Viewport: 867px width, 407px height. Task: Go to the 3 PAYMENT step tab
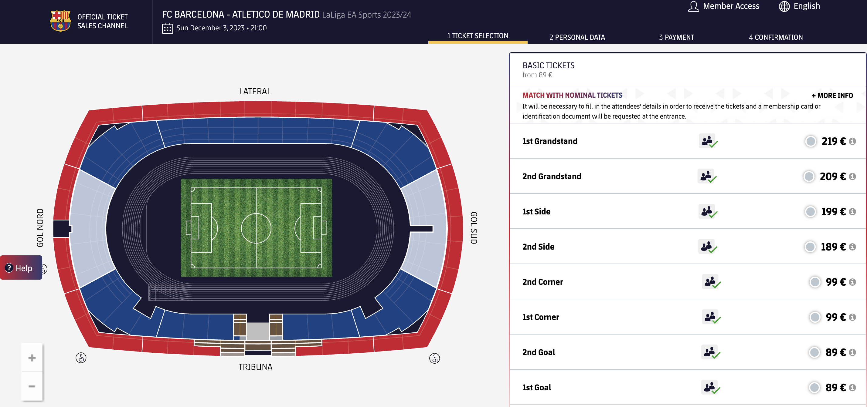pos(676,37)
